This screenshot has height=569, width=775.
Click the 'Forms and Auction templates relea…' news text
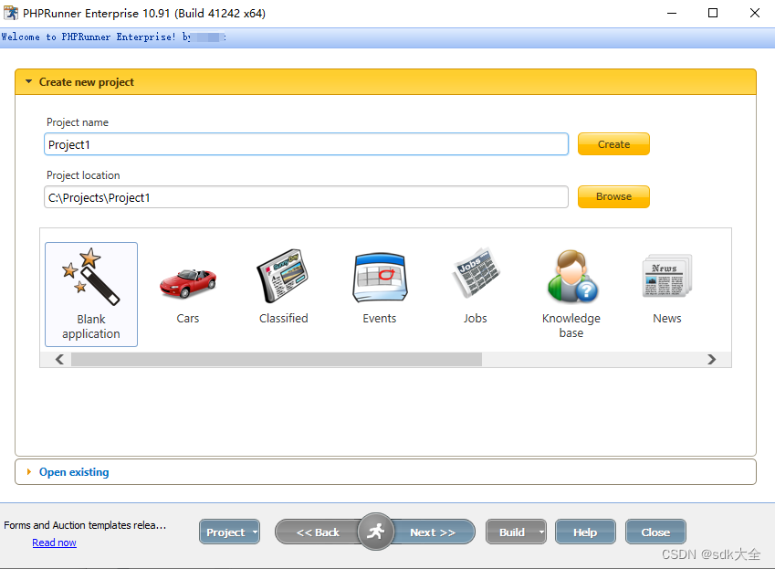pyautogui.click(x=85, y=525)
